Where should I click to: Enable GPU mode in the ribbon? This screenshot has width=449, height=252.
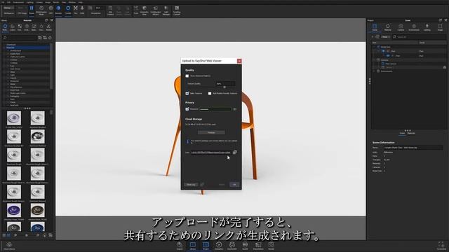tap(51, 10)
